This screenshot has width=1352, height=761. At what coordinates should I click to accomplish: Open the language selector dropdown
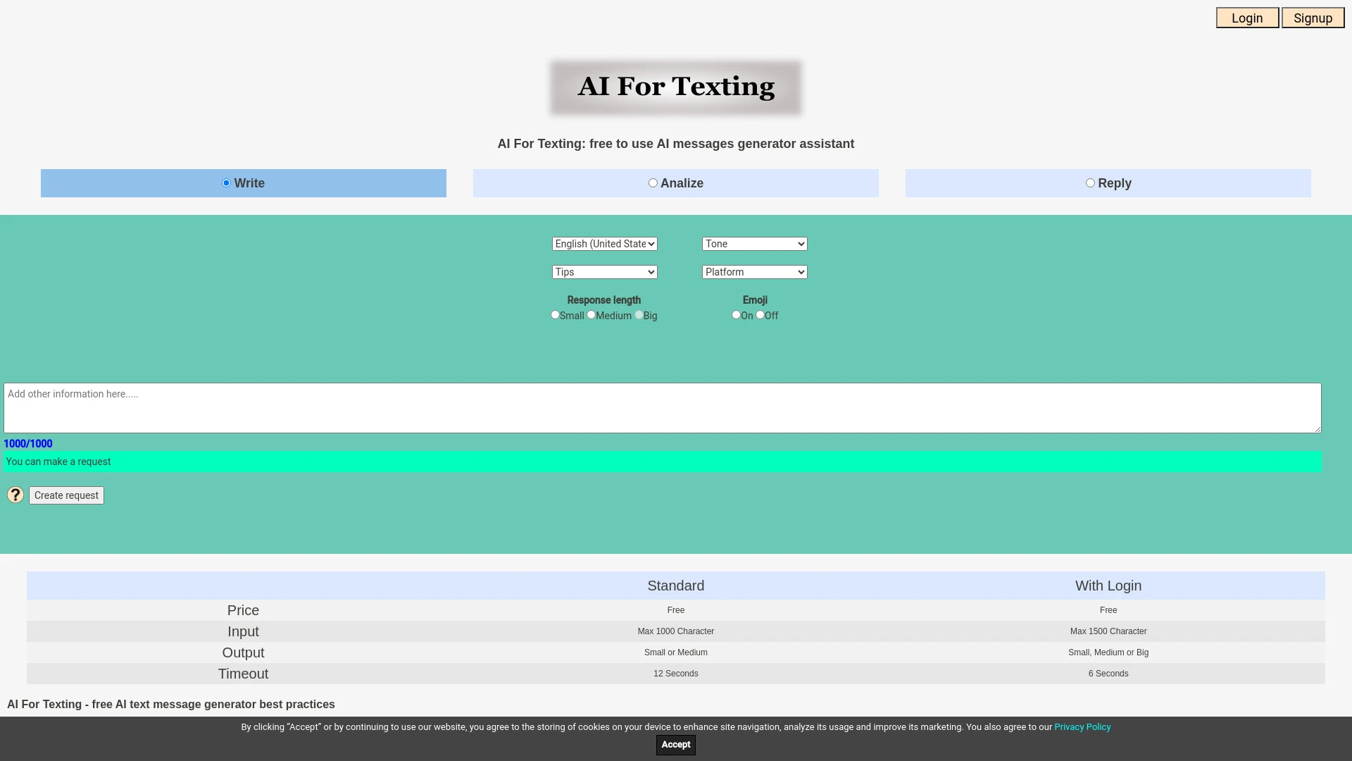603,243
